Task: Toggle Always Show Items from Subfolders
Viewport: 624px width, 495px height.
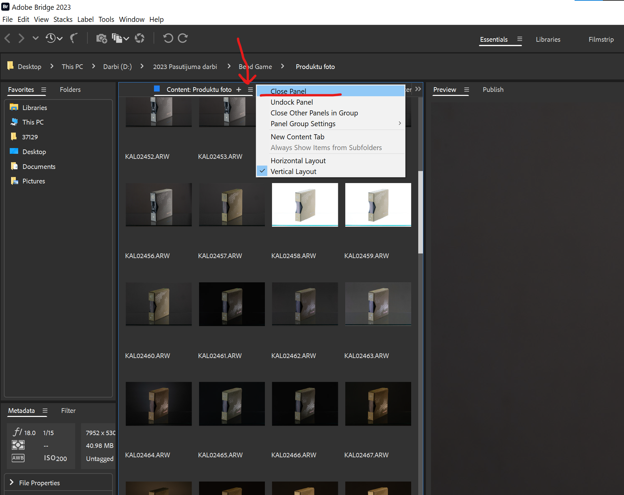Action: point(326,147)
